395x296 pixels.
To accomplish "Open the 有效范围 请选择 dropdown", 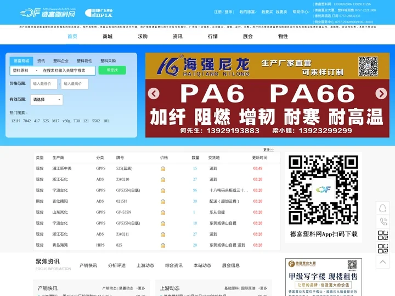I will click(47, 100).
